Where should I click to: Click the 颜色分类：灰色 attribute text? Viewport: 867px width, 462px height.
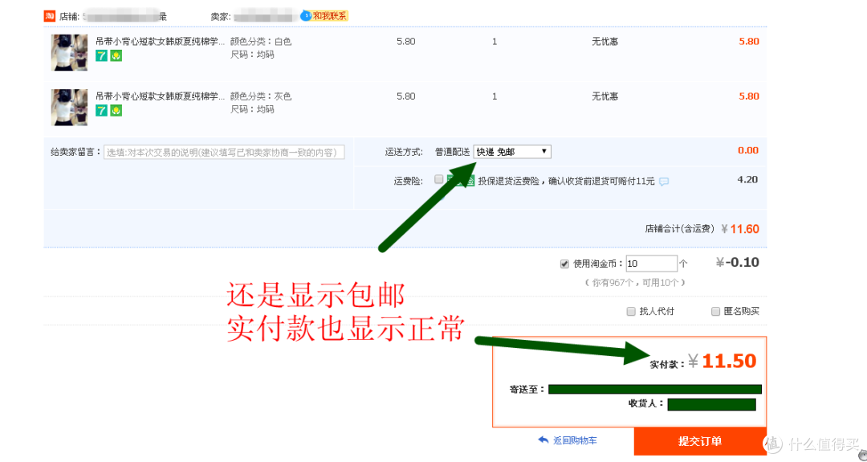point(260,96)
